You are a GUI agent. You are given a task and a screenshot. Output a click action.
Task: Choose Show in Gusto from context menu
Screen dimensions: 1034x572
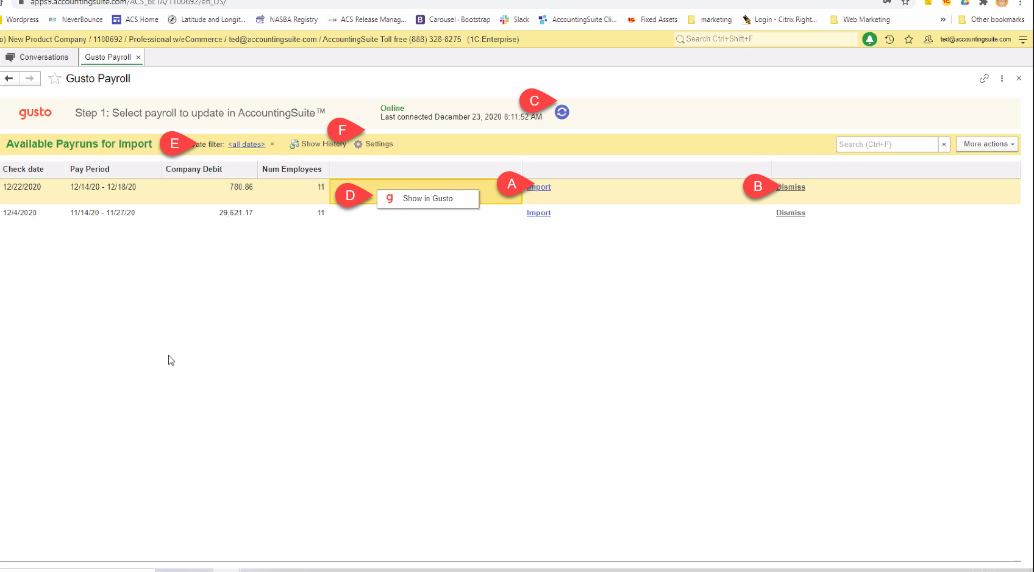(x=428, y=199)
